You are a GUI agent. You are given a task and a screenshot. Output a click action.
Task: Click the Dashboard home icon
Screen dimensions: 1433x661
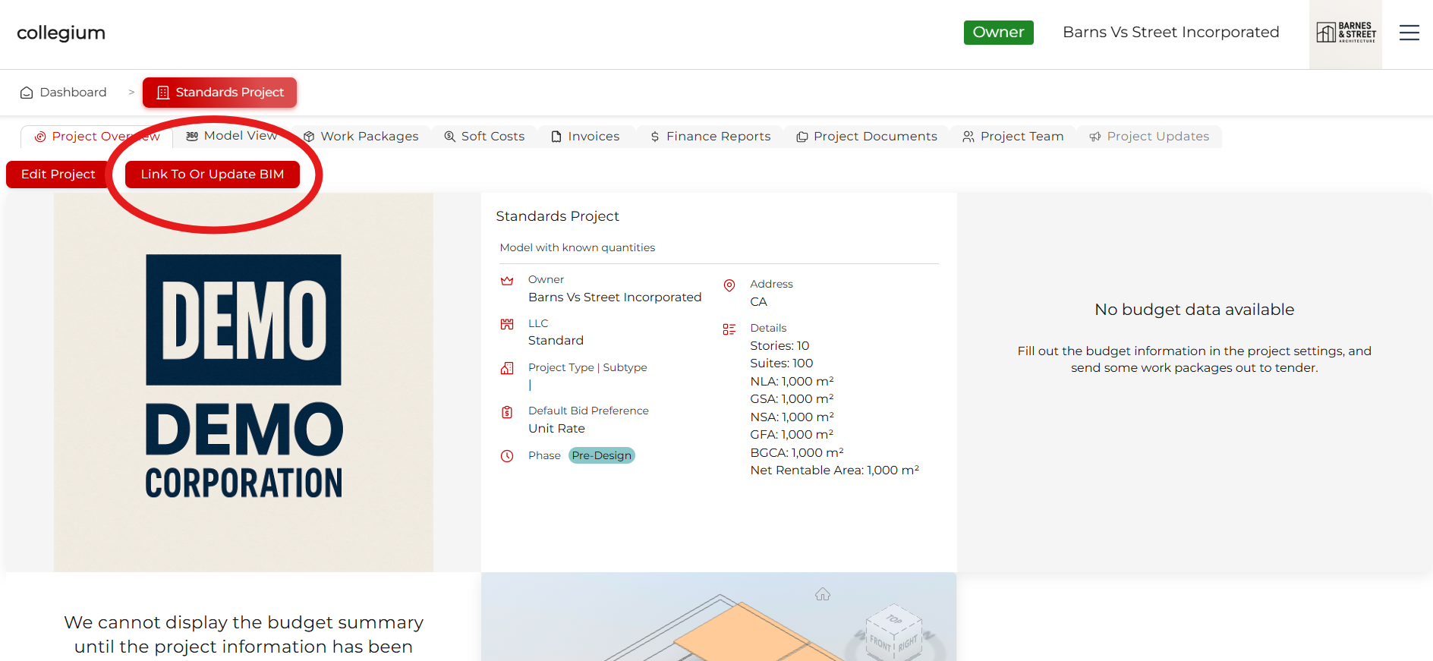[x=27, y=93]
